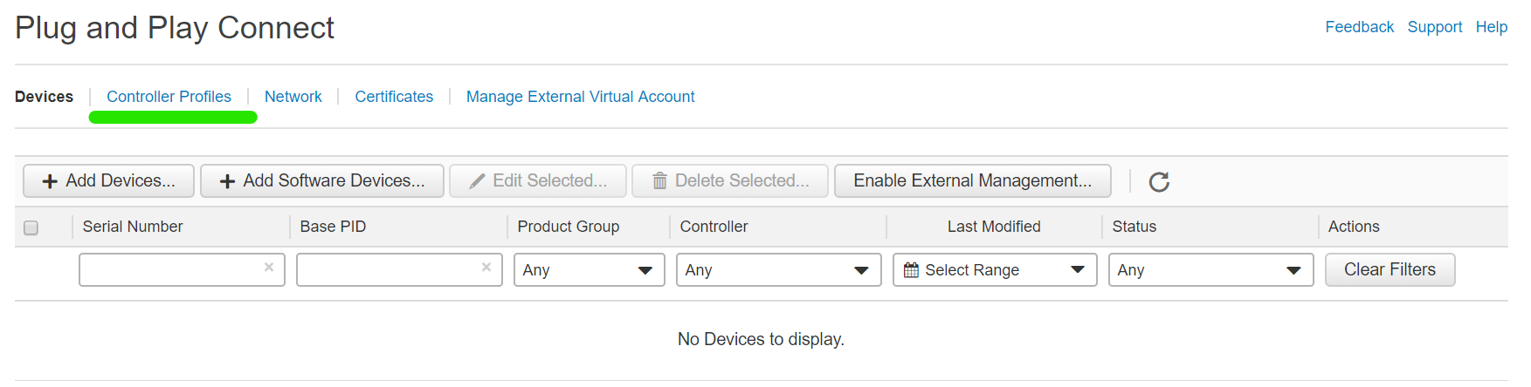Open the Status filter dropdown
Image resolution: width=1531 pixels, height=387 pixels.
pos(1211,270)
